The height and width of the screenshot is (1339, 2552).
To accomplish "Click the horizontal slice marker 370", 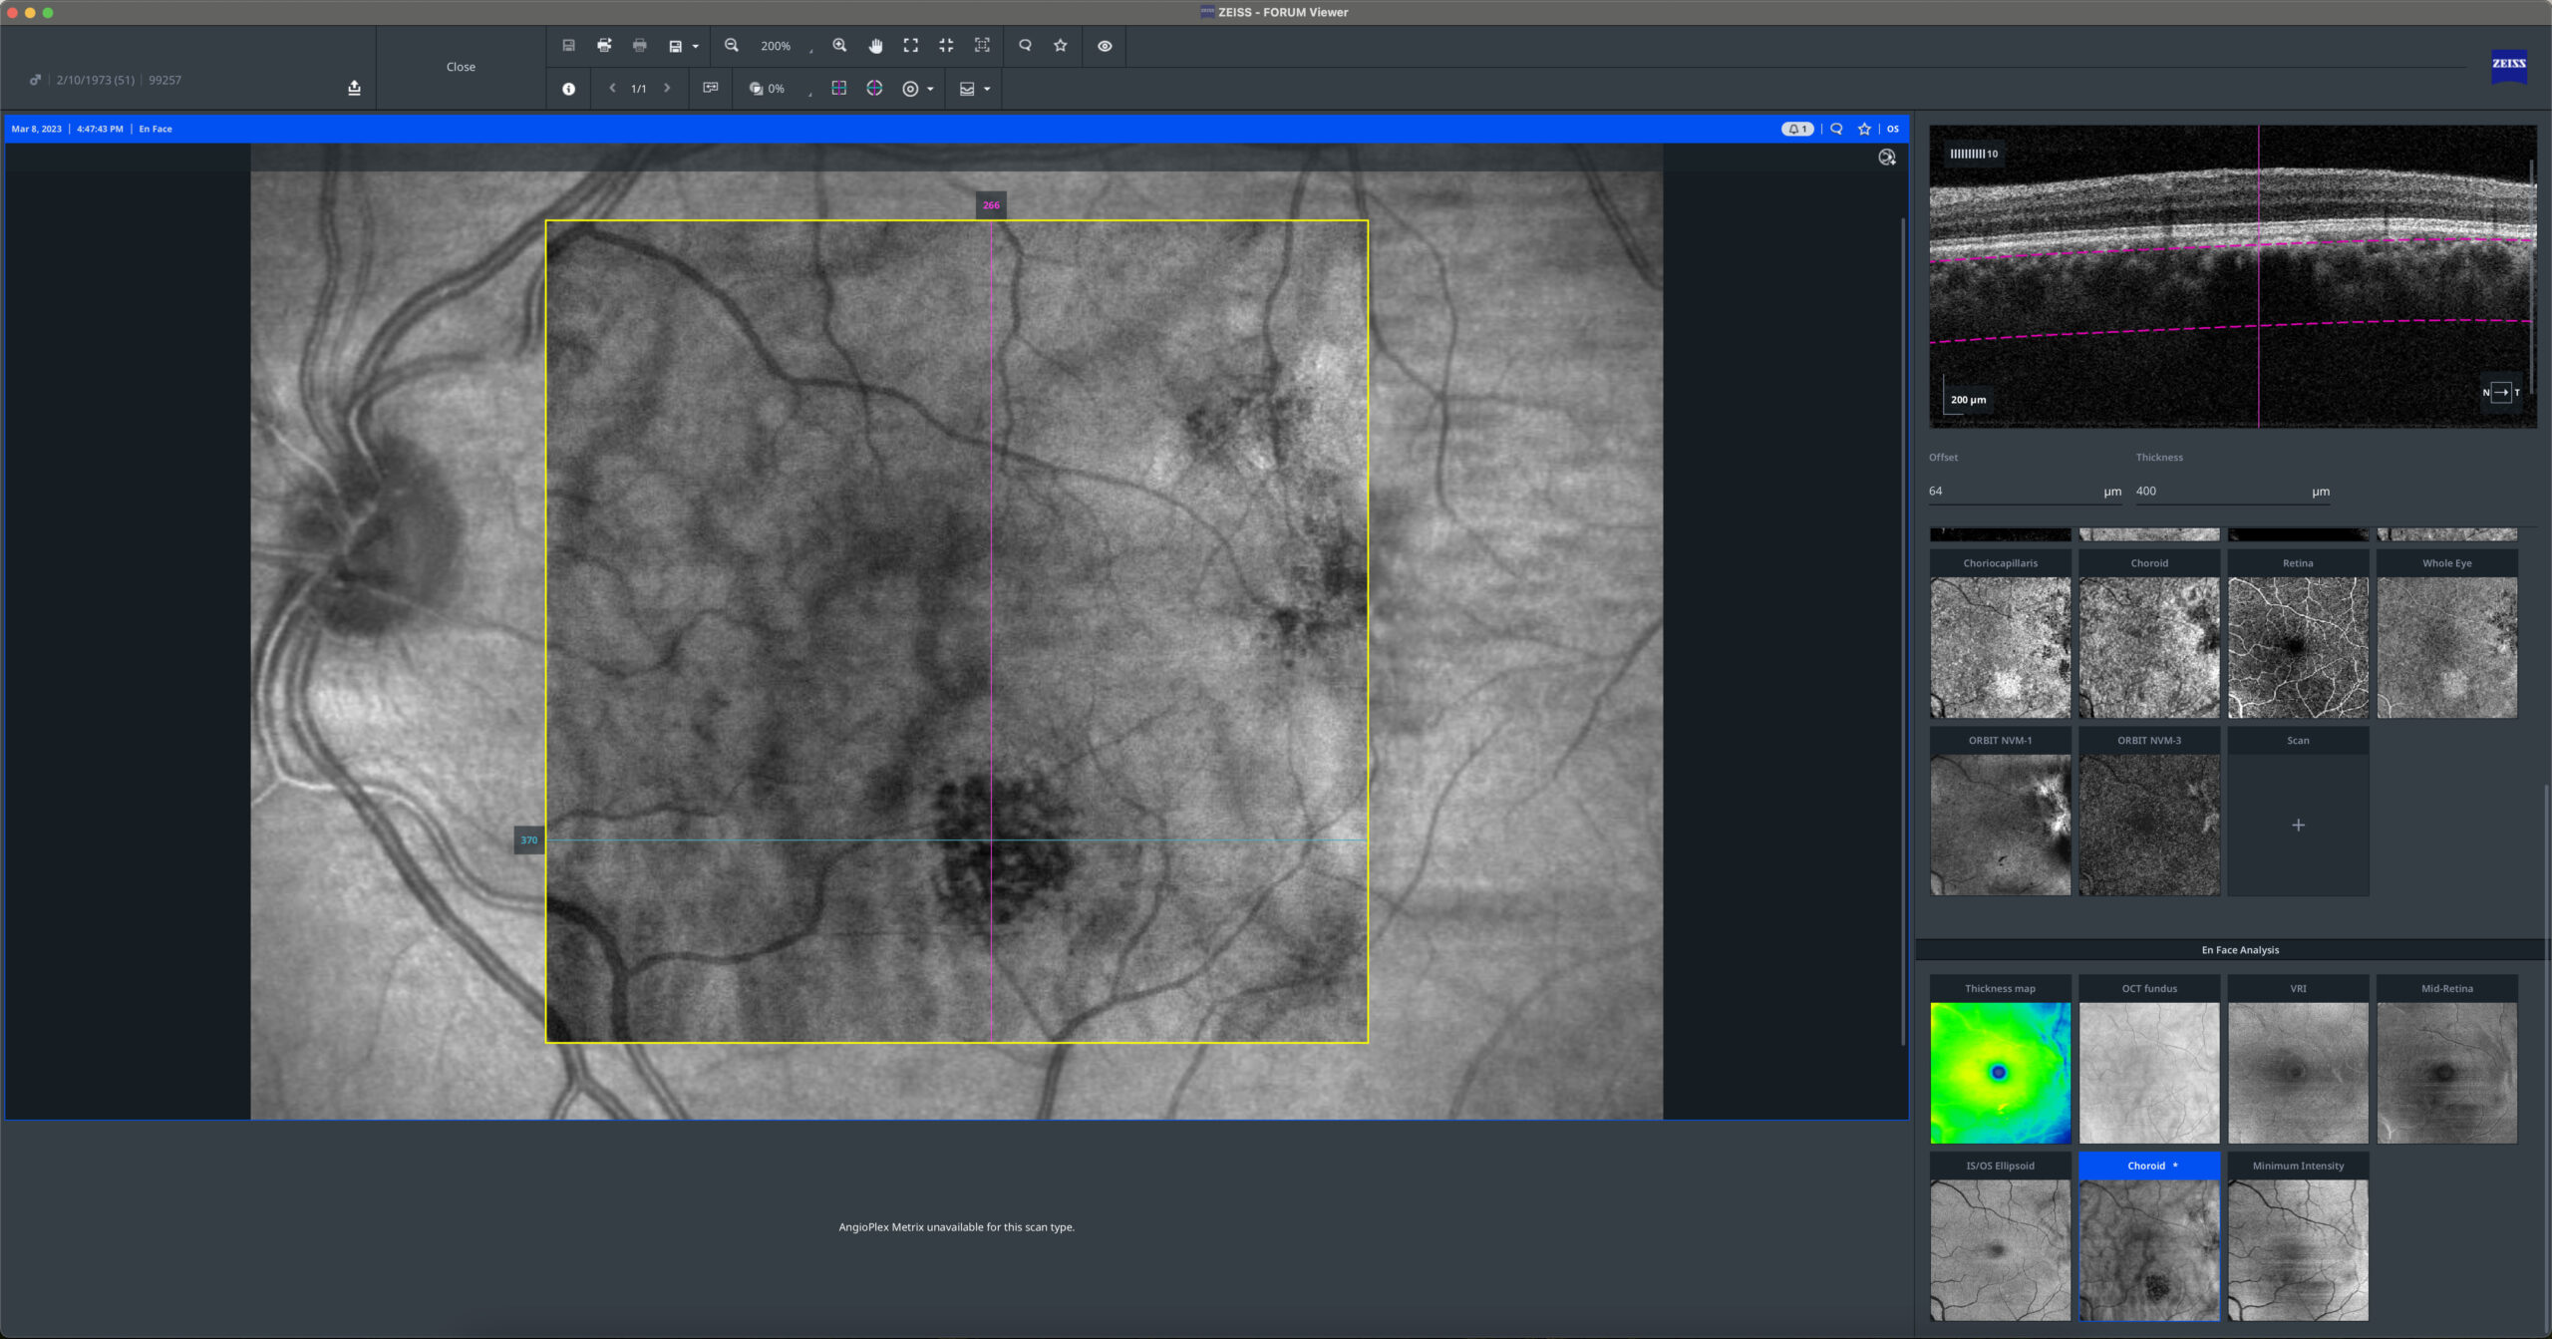I will coord(528,839).
